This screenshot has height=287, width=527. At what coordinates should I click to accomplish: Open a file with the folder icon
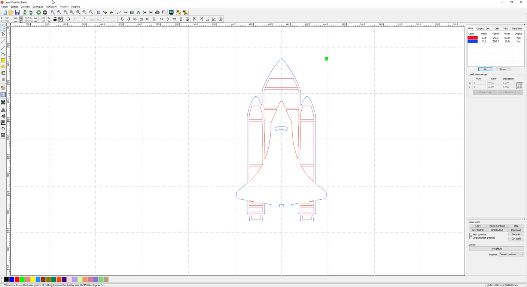(11, 12)
